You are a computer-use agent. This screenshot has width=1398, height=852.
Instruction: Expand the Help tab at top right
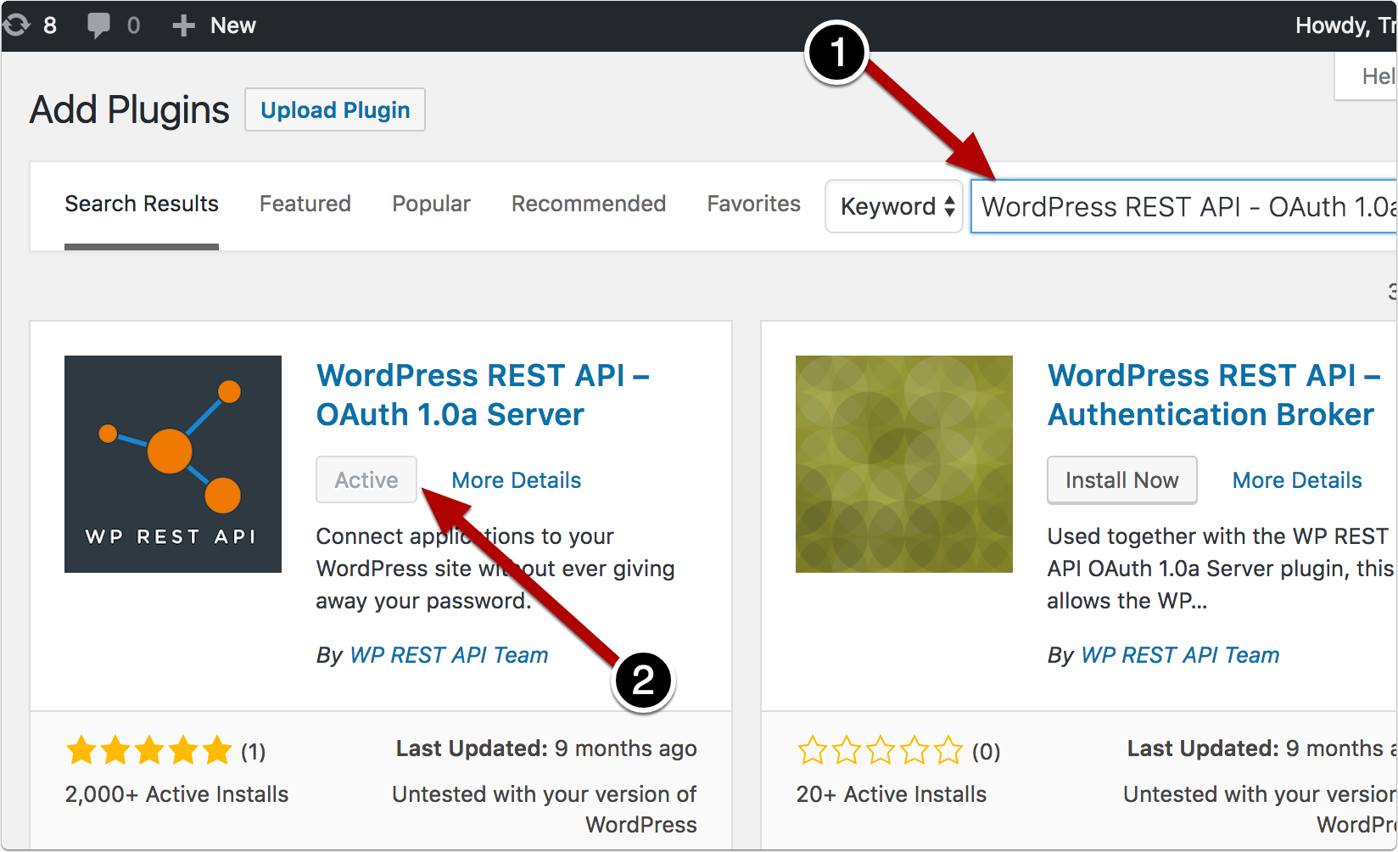point(1367,76)
